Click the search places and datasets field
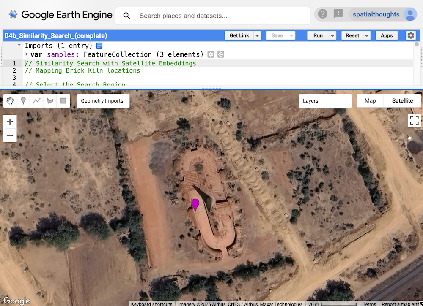The image size is (423, 306). pyautogui.click(x=220, y=16)
